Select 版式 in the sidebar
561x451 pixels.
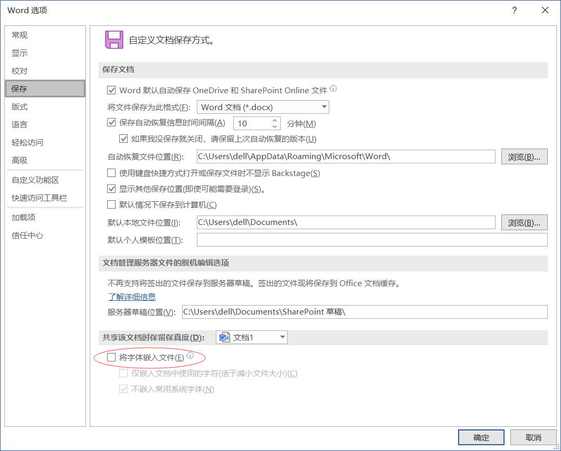[45, 106]
